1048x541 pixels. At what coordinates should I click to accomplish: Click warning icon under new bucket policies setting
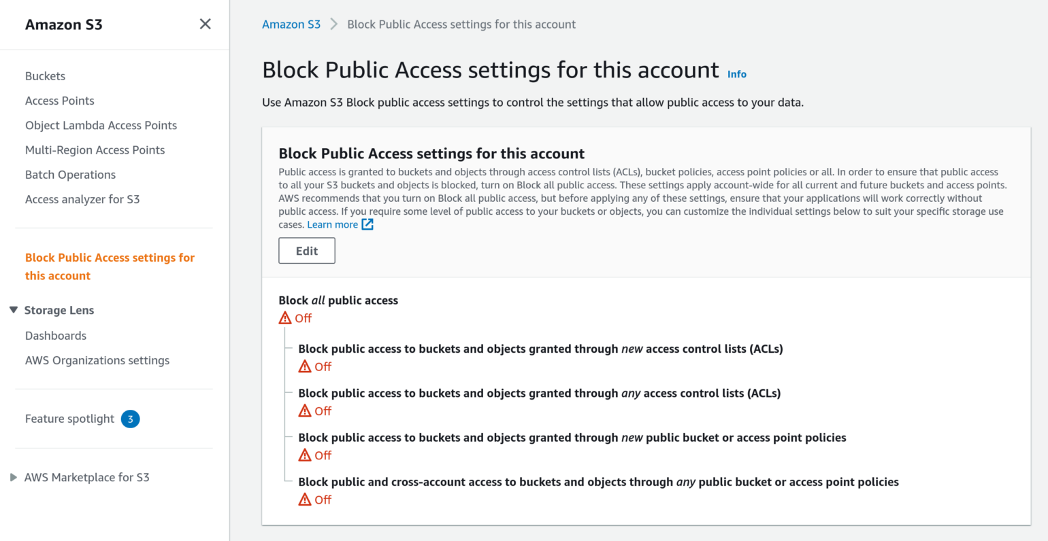(305, 455)
